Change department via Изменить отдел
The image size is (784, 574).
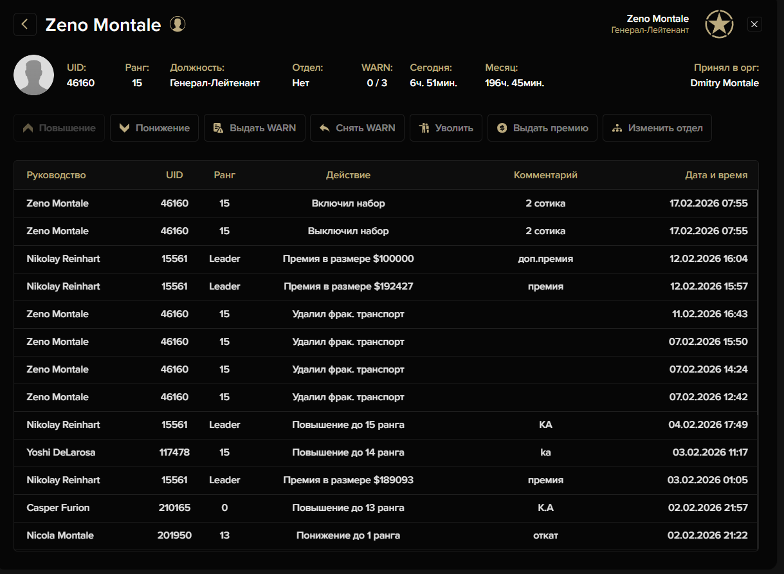(x=657, y=128)
